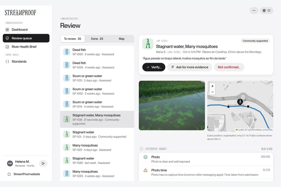Open the three-dots more options menu
281x187 pixels.
tap(254, 10)
